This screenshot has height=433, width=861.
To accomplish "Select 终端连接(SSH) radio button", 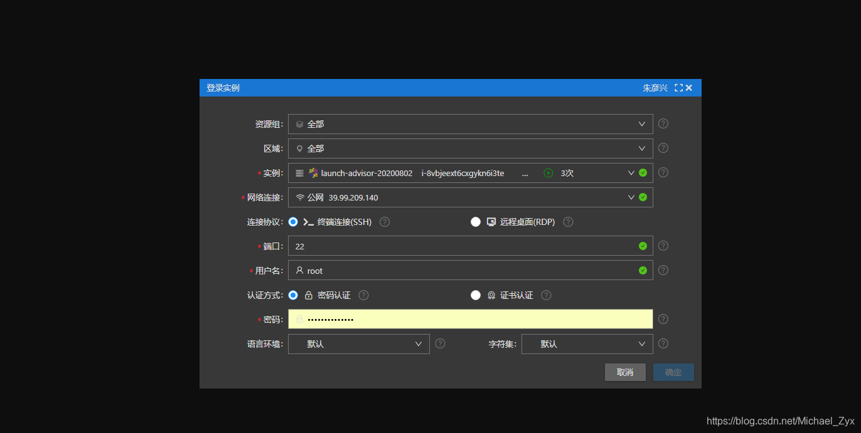I will (x=293, y=222).
